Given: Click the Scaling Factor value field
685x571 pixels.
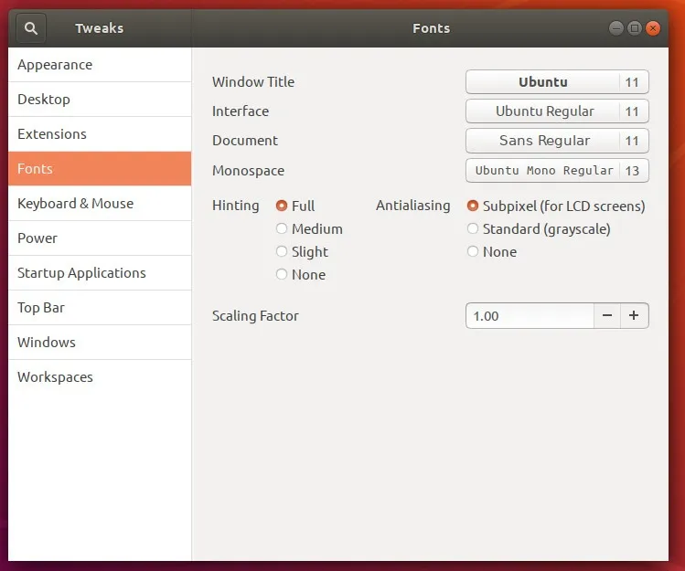Looking at the screenshot, I should pos(529,316).
